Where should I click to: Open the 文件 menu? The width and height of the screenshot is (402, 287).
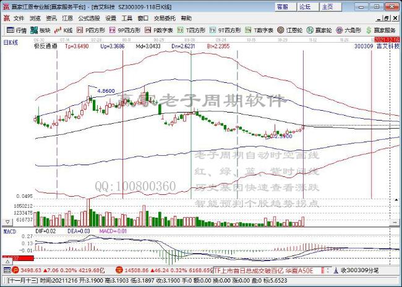pos(19,19)
